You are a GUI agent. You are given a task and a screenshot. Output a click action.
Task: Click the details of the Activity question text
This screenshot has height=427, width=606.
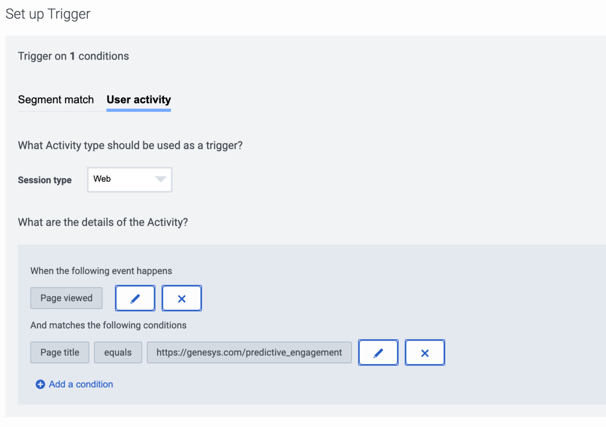tap(103, 222)
